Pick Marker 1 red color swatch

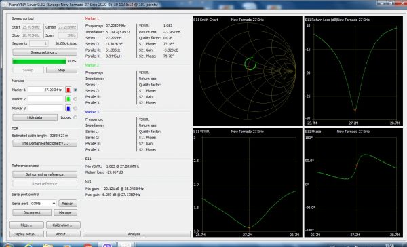tap(68, 90)
